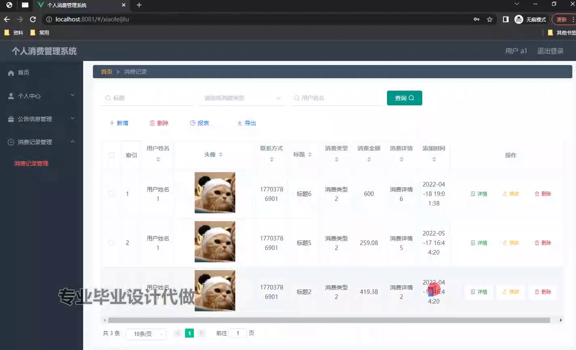
Task: Click the green 查询 button
Action: pos(404,98)
